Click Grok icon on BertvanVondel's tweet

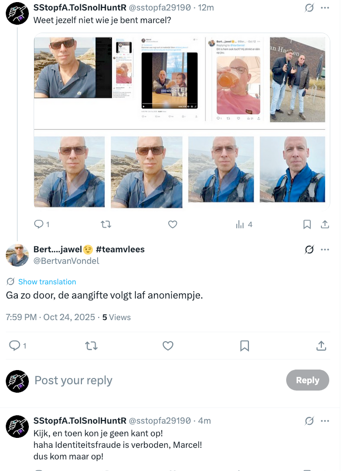(x=309, y=249)
